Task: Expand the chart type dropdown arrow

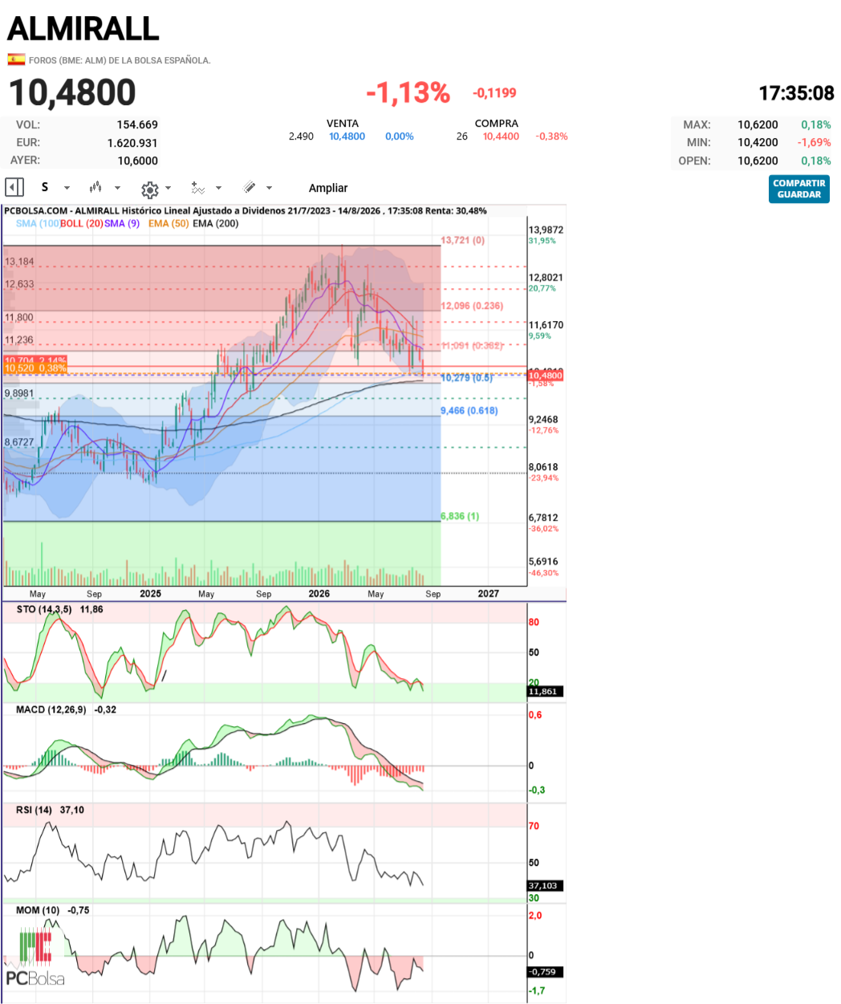Action: 117,188
